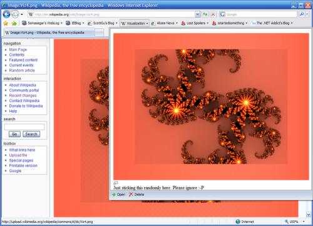Open the Donate to Wikipedia link
This screenshot has height=226, width=313.
pos(26,106)
